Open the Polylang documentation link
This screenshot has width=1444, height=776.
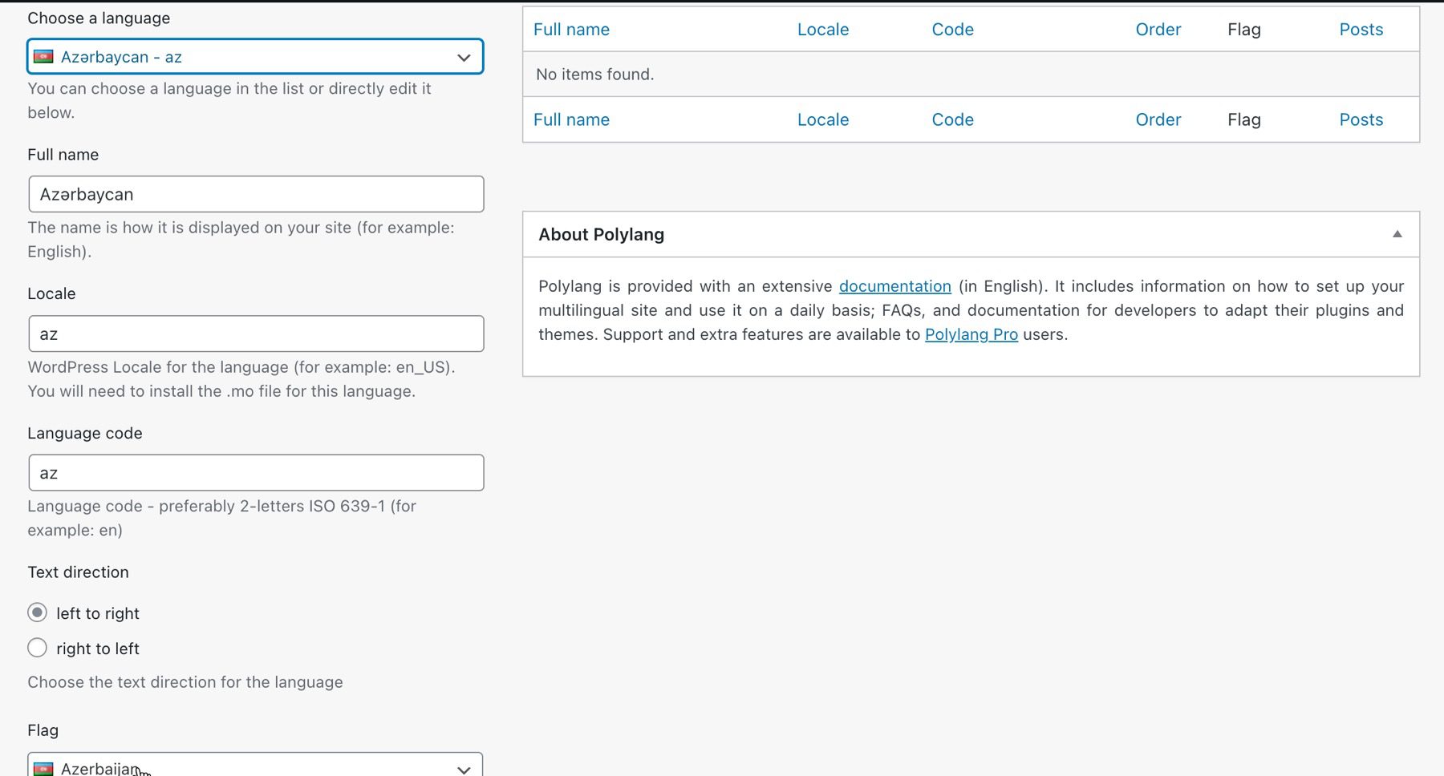894,286
